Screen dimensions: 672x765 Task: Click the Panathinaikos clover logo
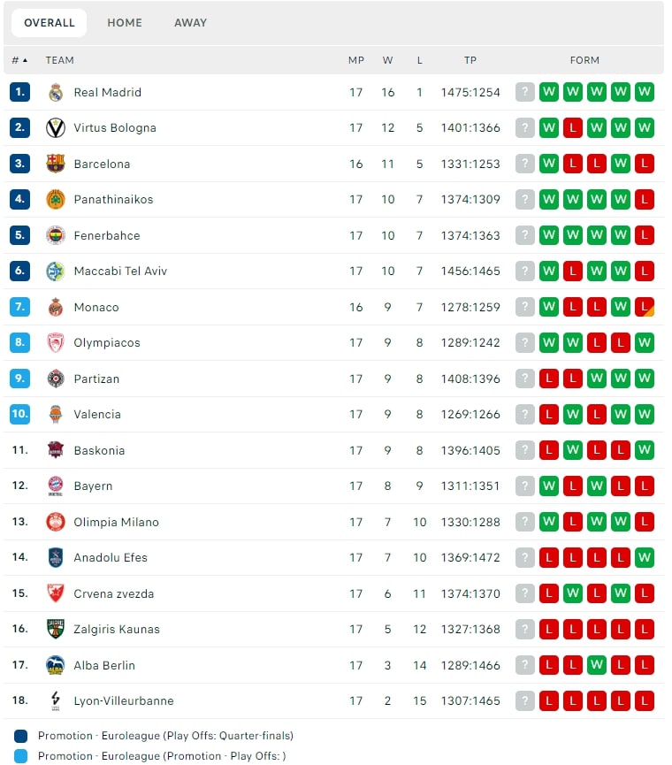(56, 200)
